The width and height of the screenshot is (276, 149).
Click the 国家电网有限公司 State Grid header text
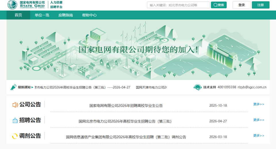32,5
